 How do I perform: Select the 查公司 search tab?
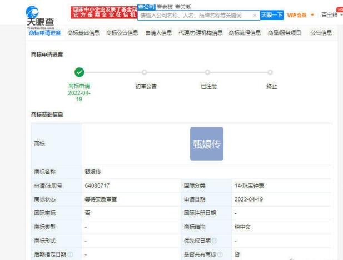point(146,7)
